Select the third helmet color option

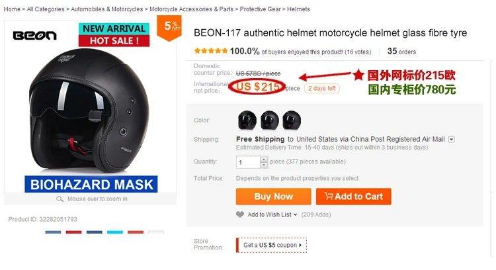coord(292,120)
